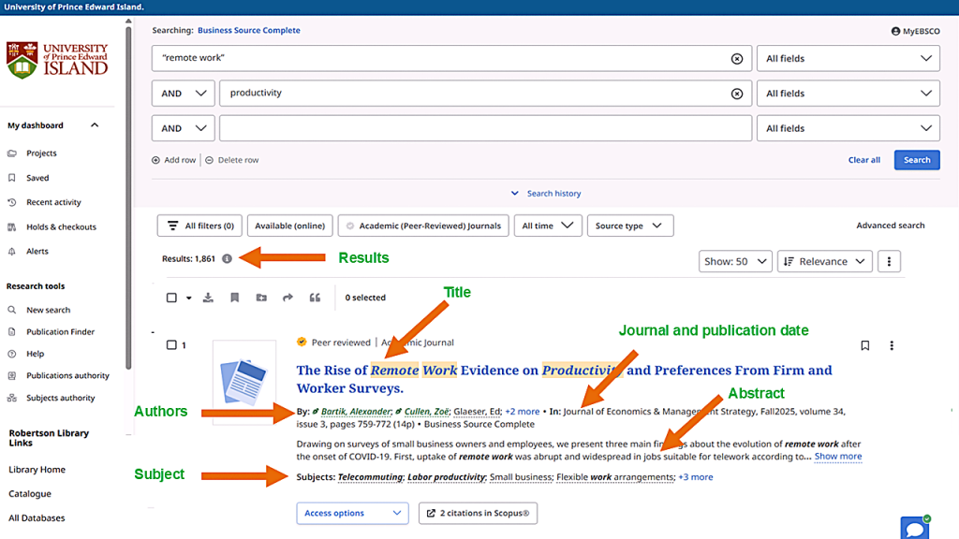The image size is (959, 539).
Task: Click the cite (quotation marks) icon
Action: pos(315,298)
